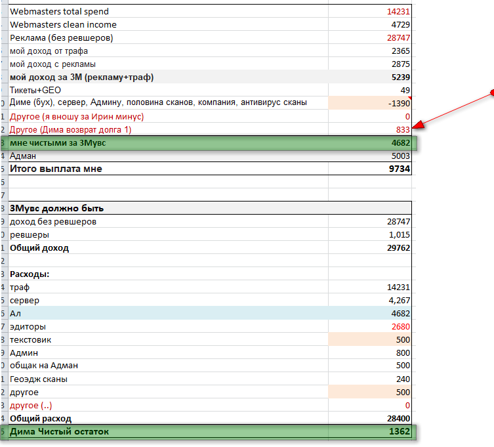
Task: Click the red 'Другое (Дима возврат долга 1)' label
Action: pyautogui.click(x=71, y=130)
